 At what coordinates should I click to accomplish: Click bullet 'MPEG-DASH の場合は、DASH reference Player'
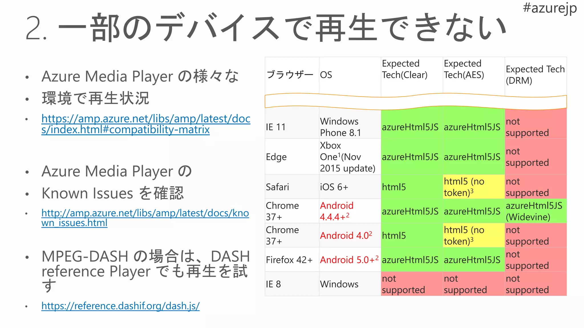point(146,264)
